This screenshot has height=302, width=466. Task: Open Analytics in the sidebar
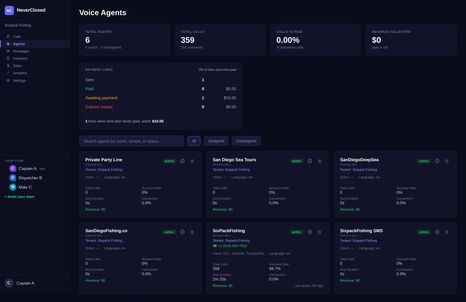(35, 73)
